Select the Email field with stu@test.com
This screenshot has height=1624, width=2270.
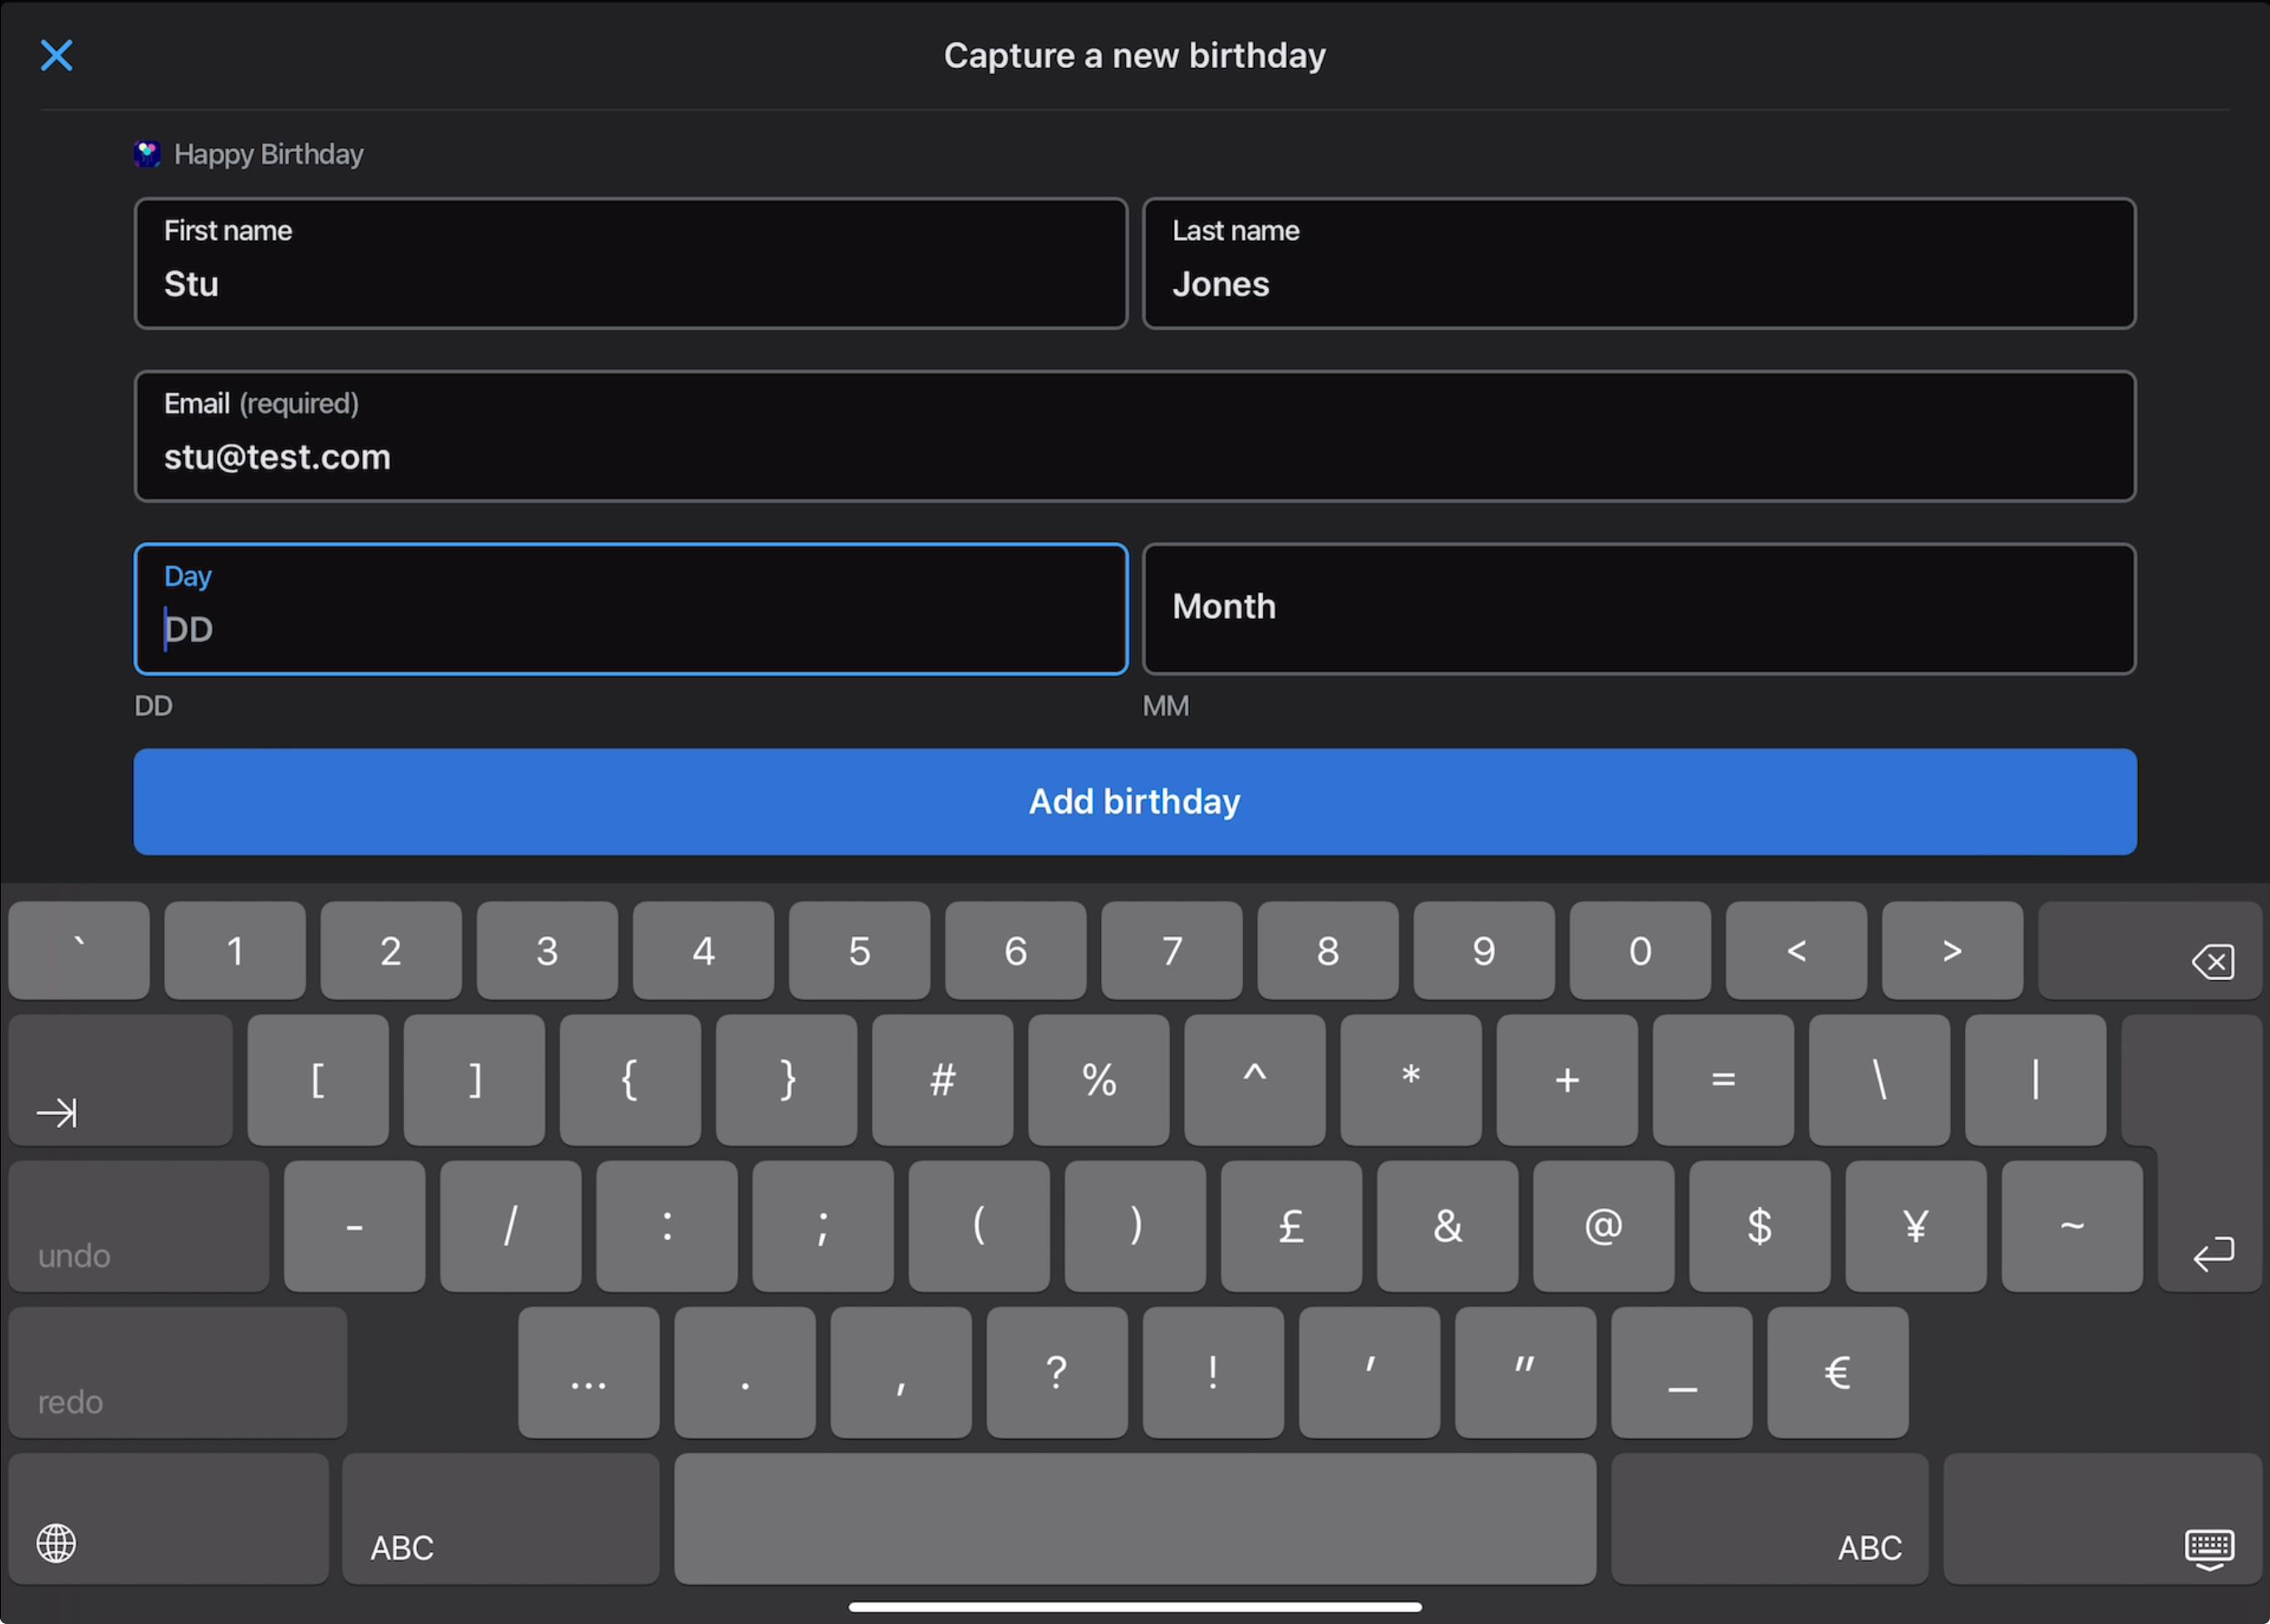point(1135,436)
